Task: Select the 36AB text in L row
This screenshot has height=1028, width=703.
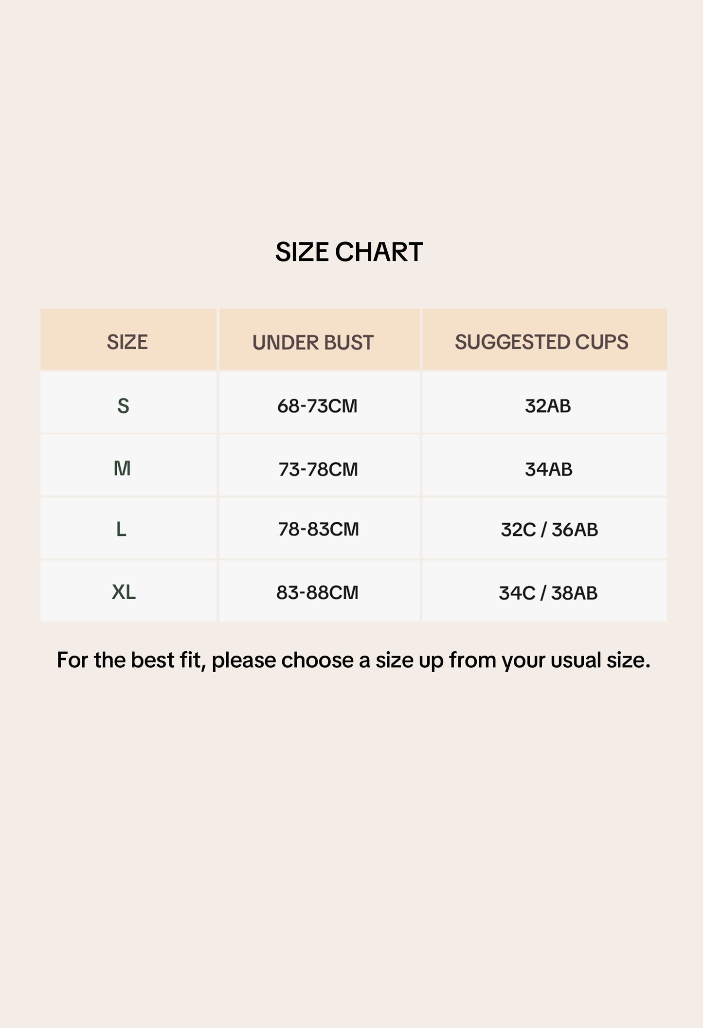Action: [x=575, y=530]
